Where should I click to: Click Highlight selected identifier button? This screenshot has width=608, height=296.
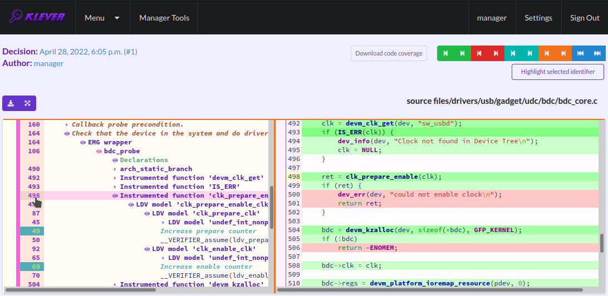tap(558, 72)
